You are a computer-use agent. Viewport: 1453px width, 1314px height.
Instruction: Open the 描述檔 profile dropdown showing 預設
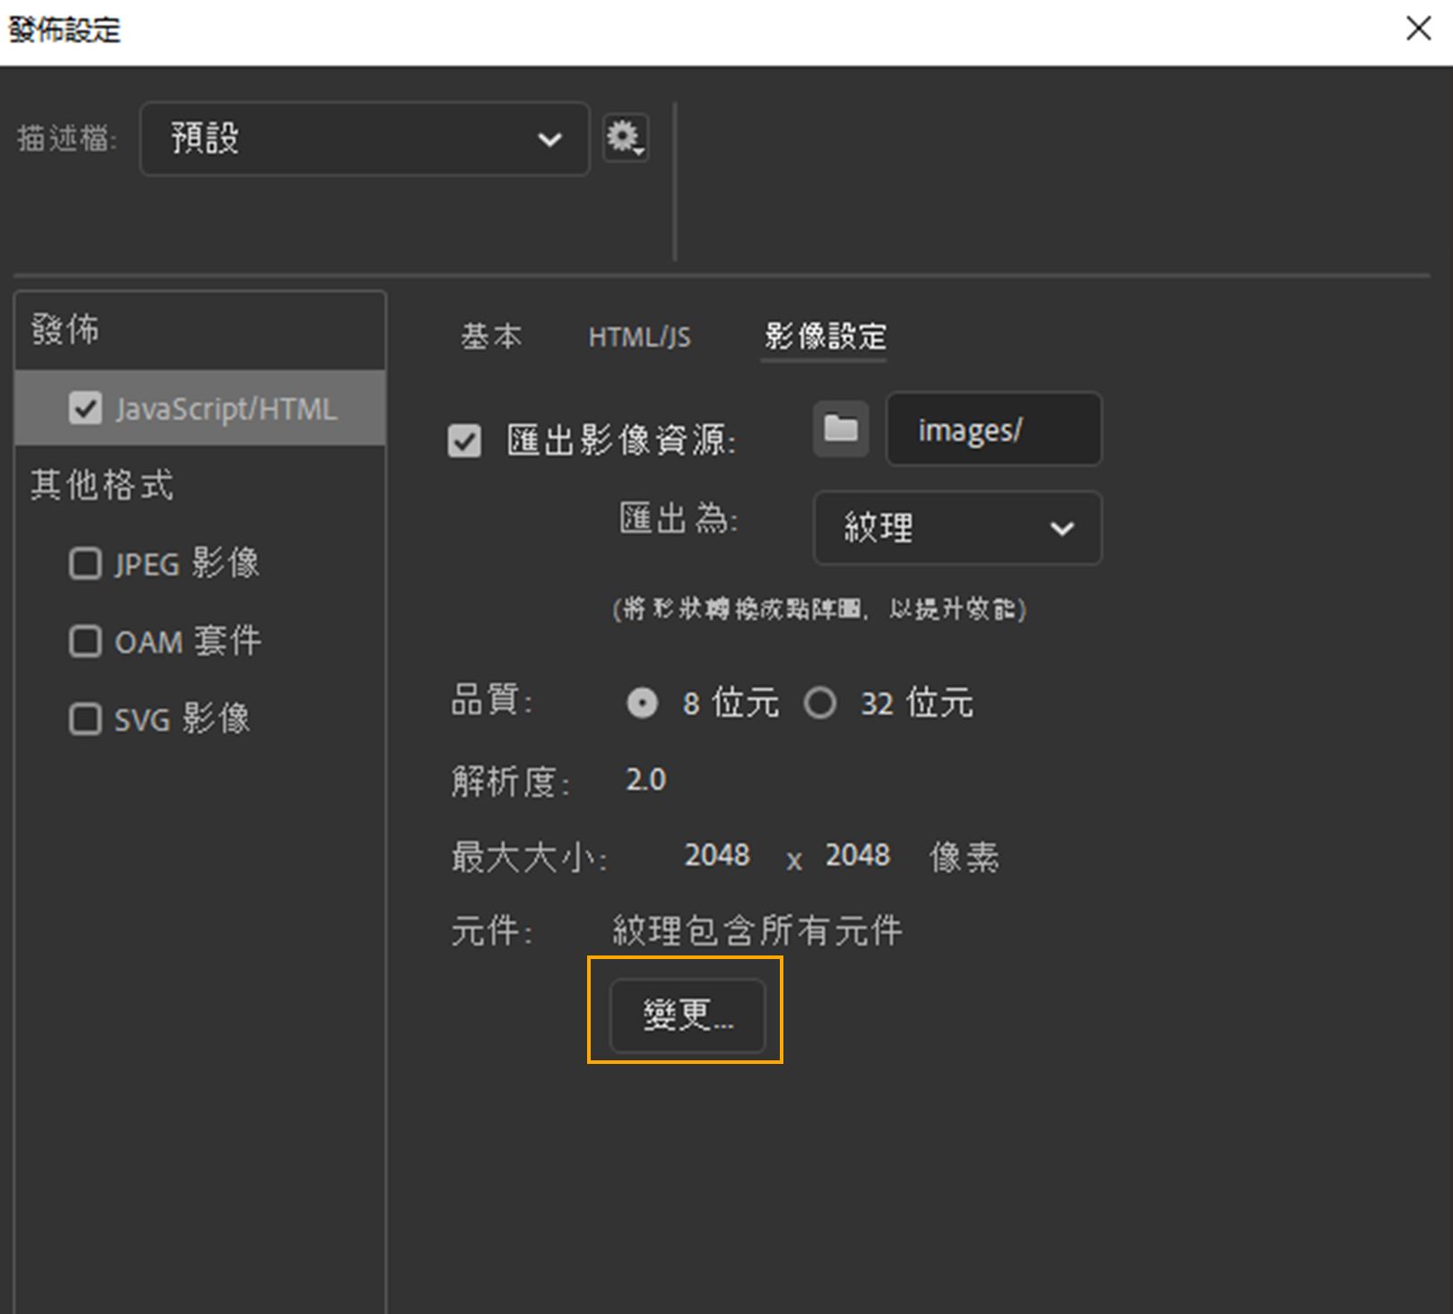[x=363, y=138]
